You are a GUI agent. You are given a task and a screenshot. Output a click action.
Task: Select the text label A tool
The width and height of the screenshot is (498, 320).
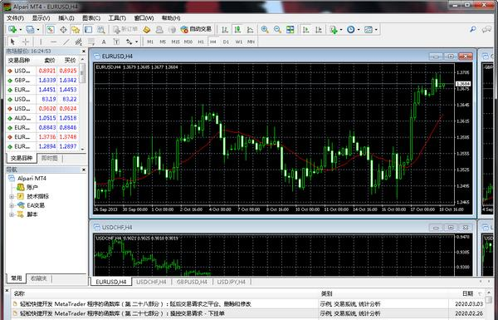click(104, 42)
